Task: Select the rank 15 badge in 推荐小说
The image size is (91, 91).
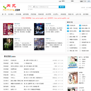Action: [80, 37]
